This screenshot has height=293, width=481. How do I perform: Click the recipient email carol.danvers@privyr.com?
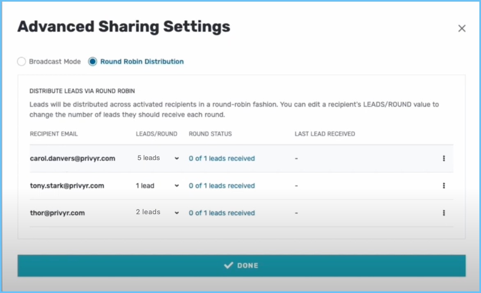tap(72, 158)
